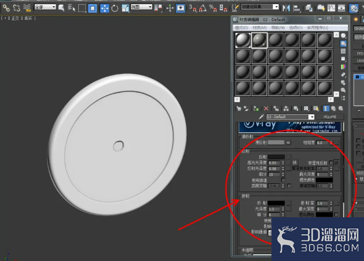The image size is (364, 261).
Task: Open the 导航(N) menu
Action: tap(278, 28)
